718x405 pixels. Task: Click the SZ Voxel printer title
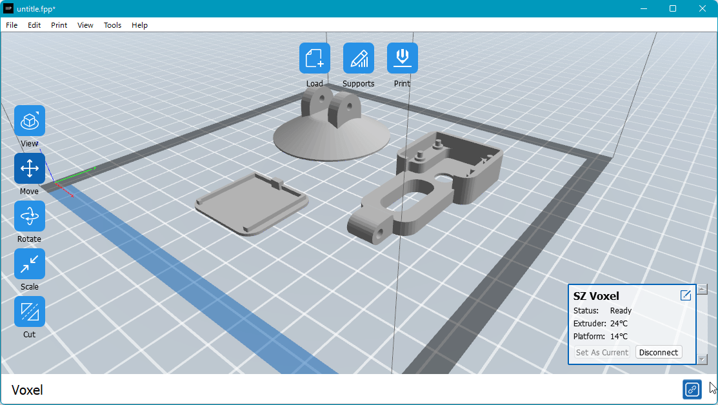click(596, 296)
